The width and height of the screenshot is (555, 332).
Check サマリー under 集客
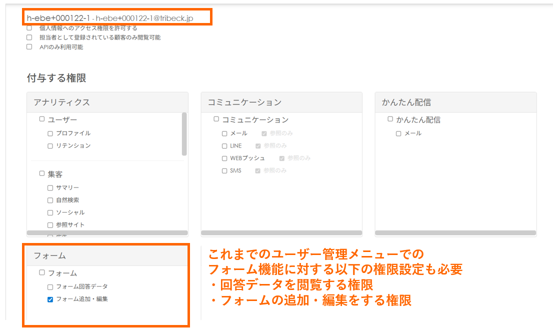[x=50, y=187]
